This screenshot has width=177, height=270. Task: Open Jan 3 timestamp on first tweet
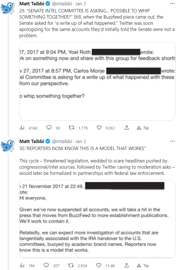[x=81, y=4]
